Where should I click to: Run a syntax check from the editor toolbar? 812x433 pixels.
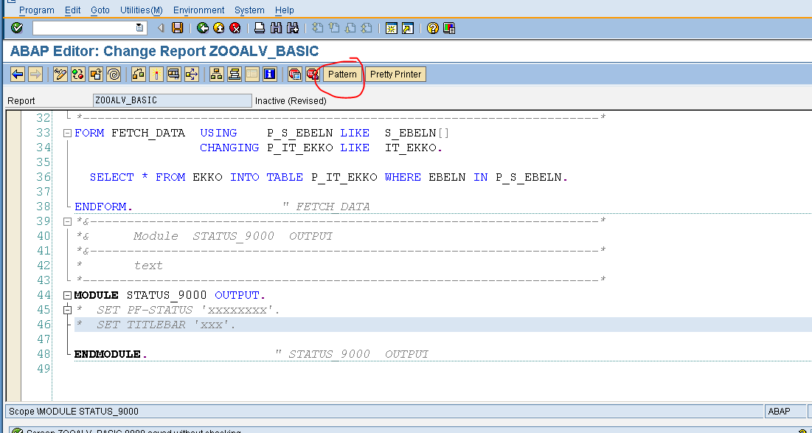pyautogui.click(x=77, y=74)
